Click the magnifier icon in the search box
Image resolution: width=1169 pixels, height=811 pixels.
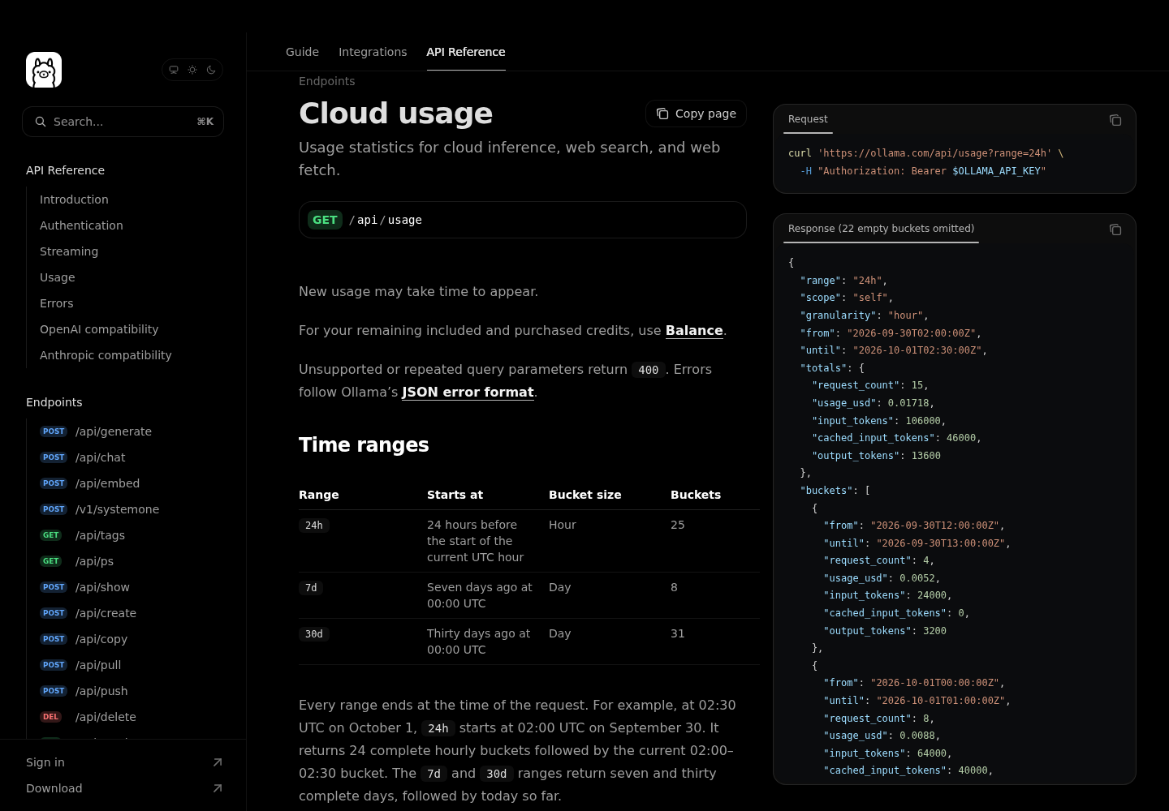click(40, 122)
